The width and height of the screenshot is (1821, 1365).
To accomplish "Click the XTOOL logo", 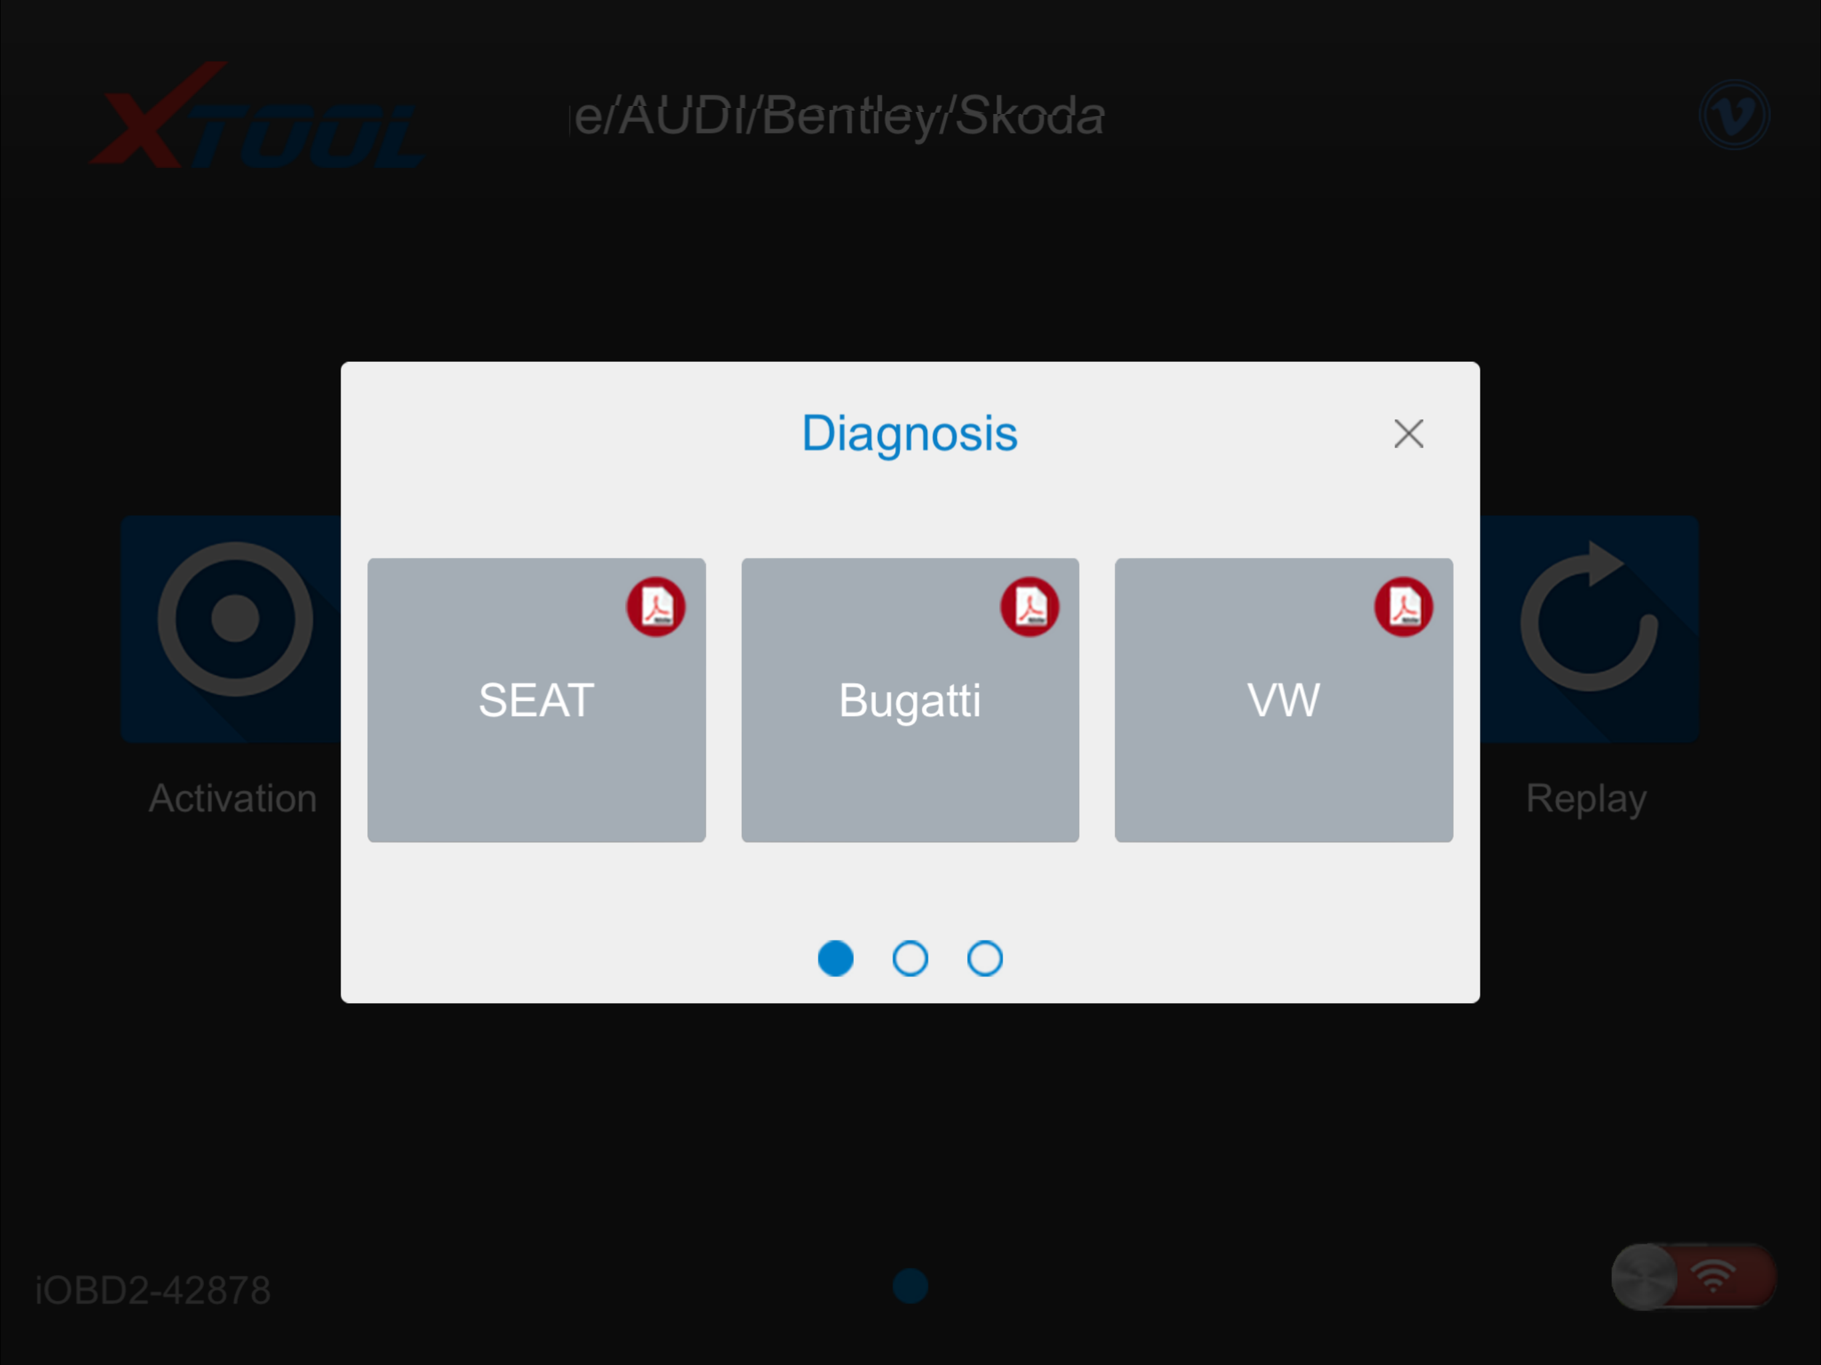I will (x=255, y=117).
